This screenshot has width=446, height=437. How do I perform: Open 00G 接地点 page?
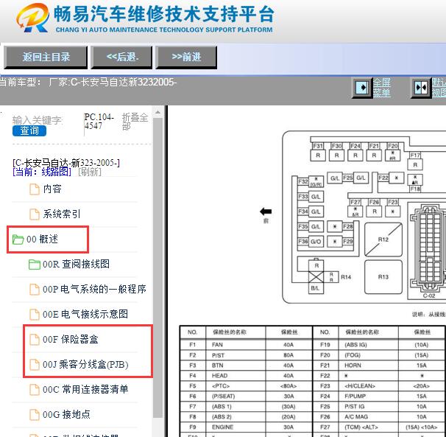pos(66,414)
